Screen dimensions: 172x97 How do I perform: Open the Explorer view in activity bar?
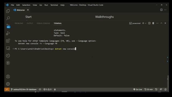pos(8,11)
